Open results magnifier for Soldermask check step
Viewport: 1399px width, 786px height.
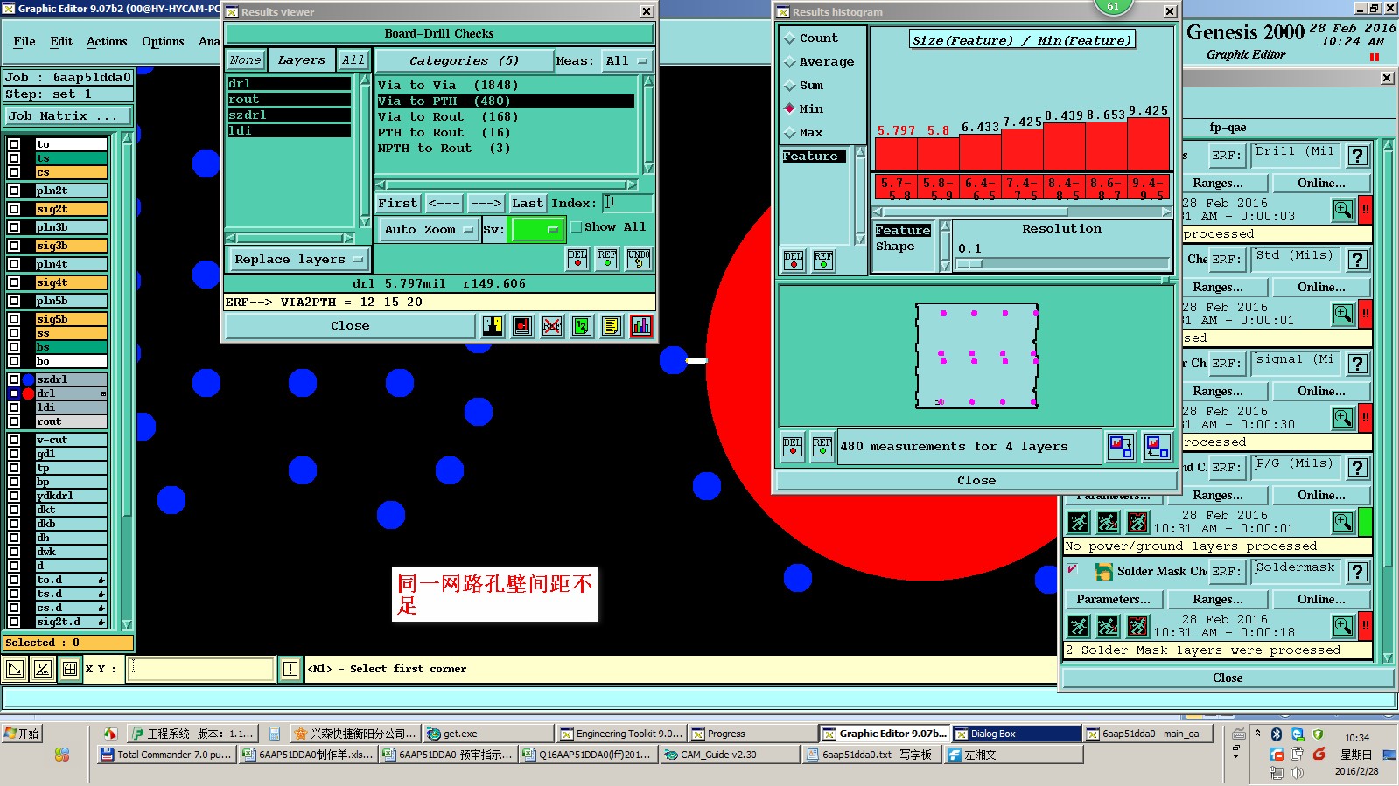tap(1343, 626)
